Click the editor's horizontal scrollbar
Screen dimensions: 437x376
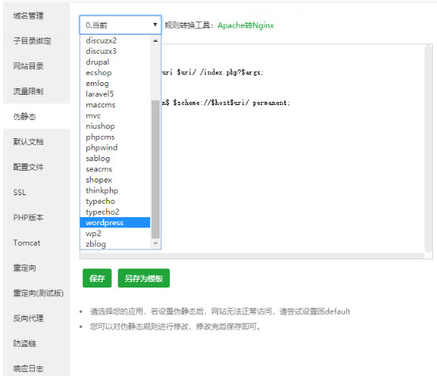[x=251, y=256]
